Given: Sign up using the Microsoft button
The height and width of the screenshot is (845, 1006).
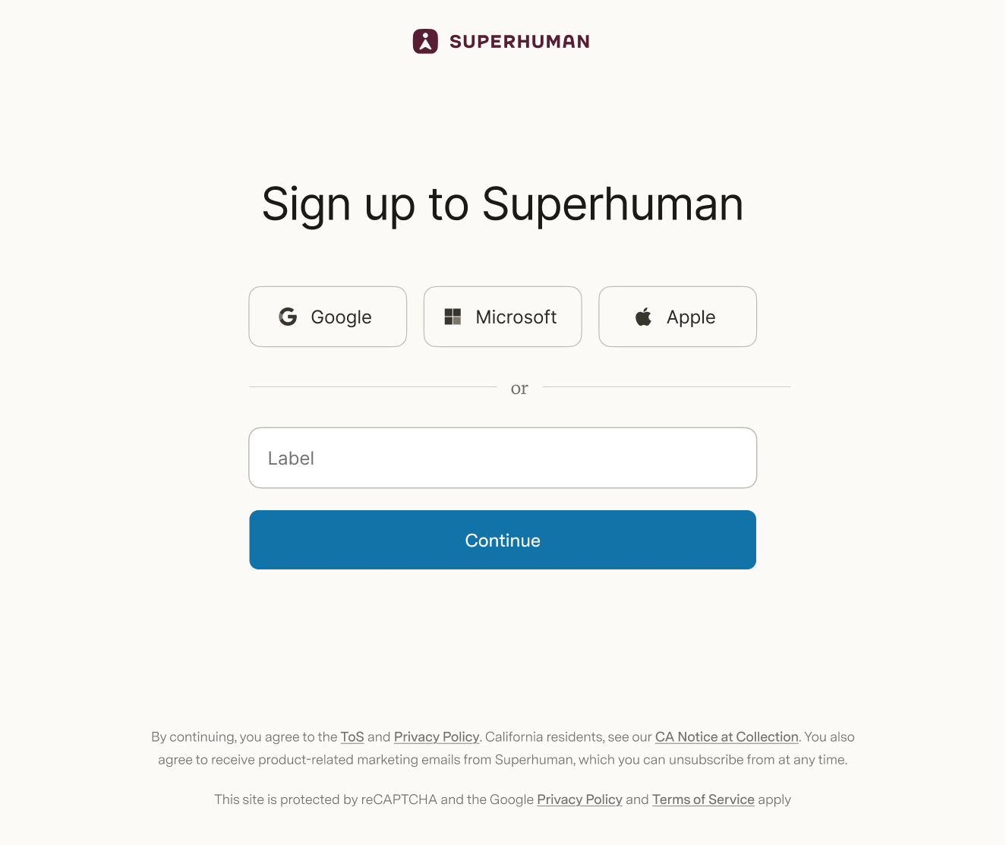Looking at the screenshot, I should click(502, 317).
